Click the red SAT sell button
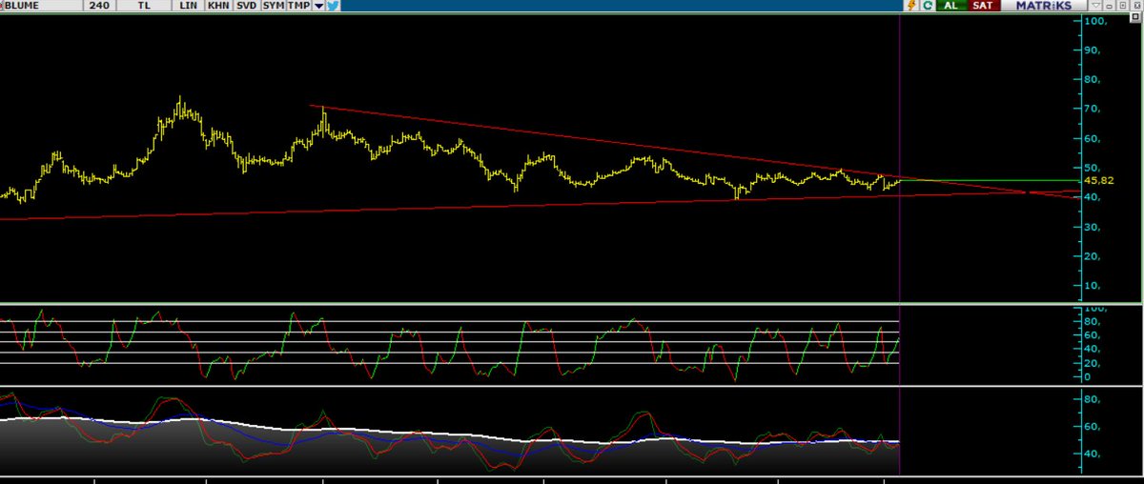Image resolution: width=1144 pixels, height=484 pixels. (984, 6)
